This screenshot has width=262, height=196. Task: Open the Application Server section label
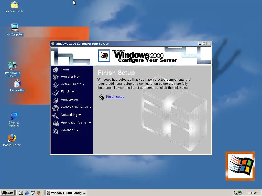point(74,122)
